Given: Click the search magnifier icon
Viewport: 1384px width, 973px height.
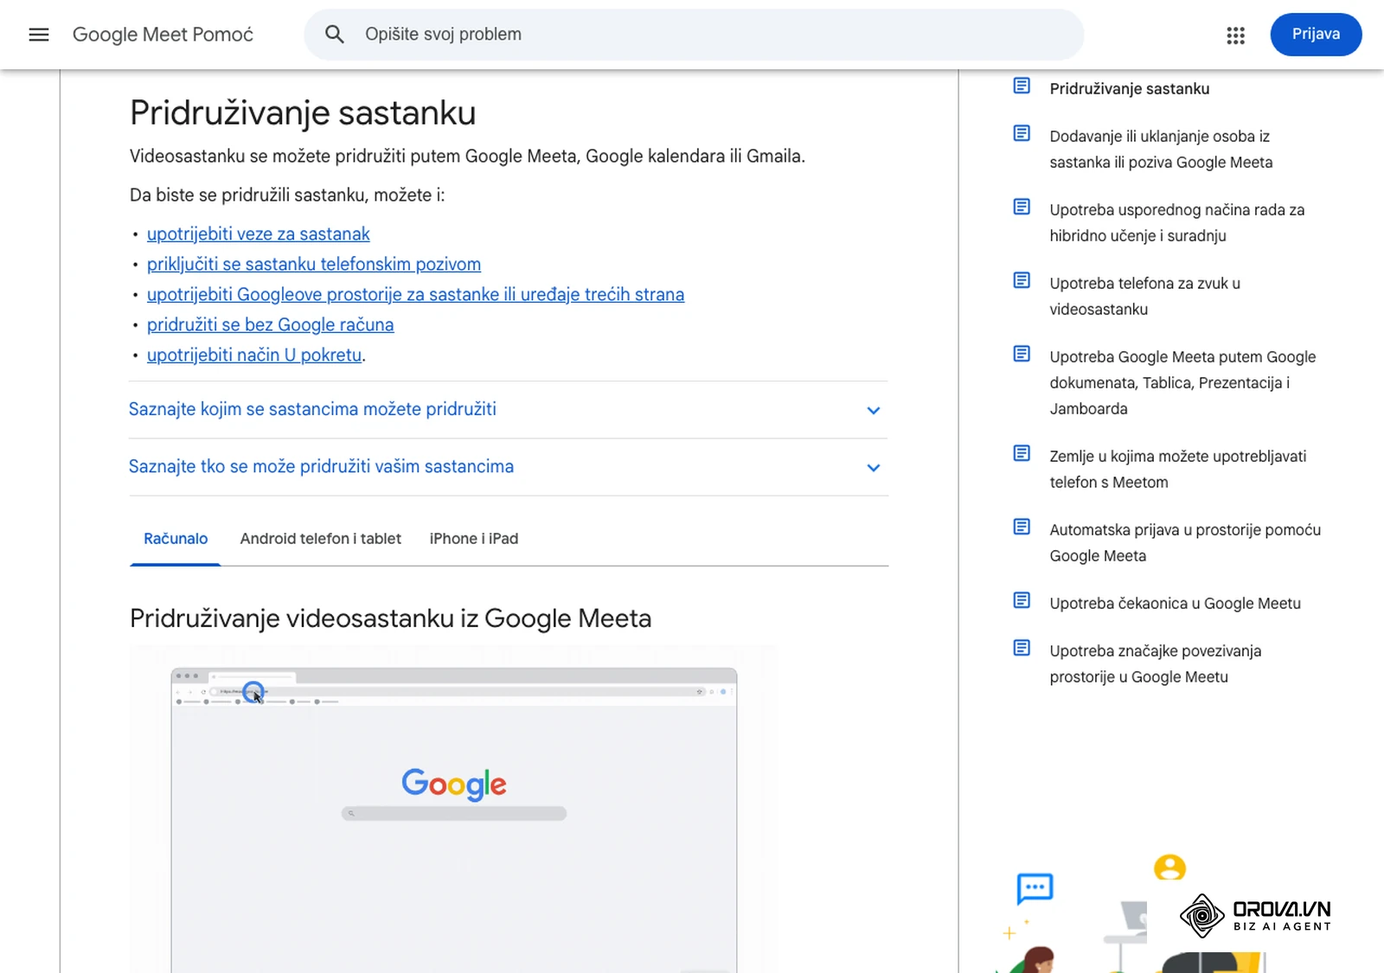Looking at the screenshot, I should click(335, 35).
